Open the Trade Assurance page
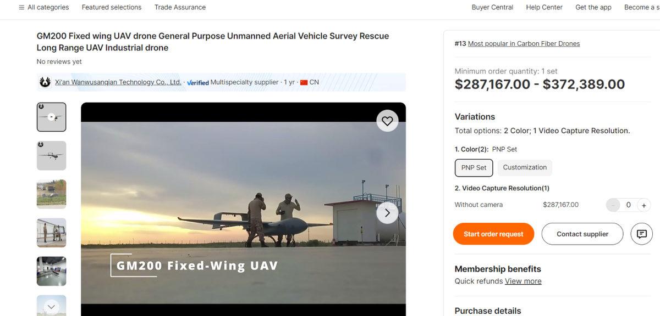 179,7
